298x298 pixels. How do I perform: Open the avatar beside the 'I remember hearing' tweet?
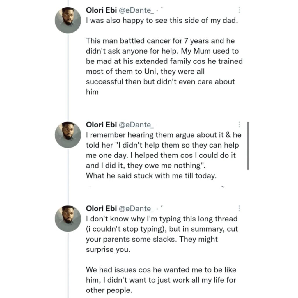tap(68, 135)
